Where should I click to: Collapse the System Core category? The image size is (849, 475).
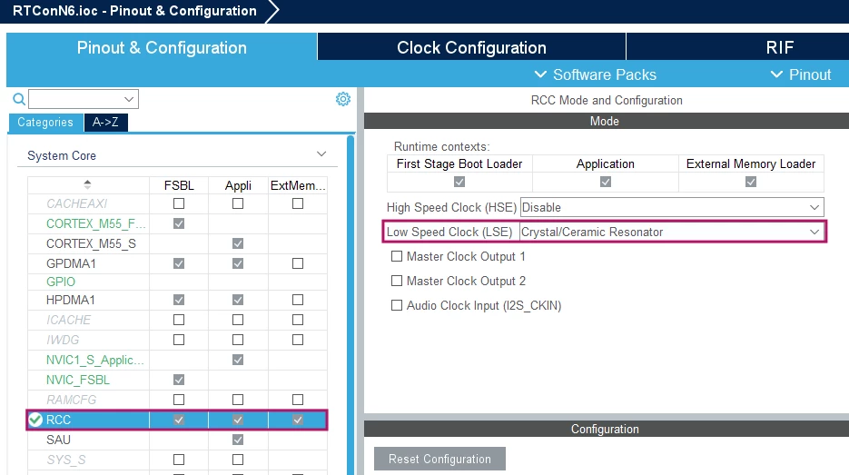point(321,154)
